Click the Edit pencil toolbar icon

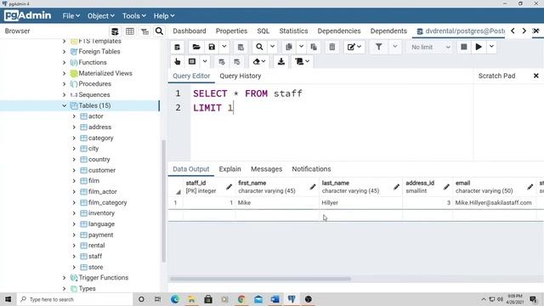[354, 47]
